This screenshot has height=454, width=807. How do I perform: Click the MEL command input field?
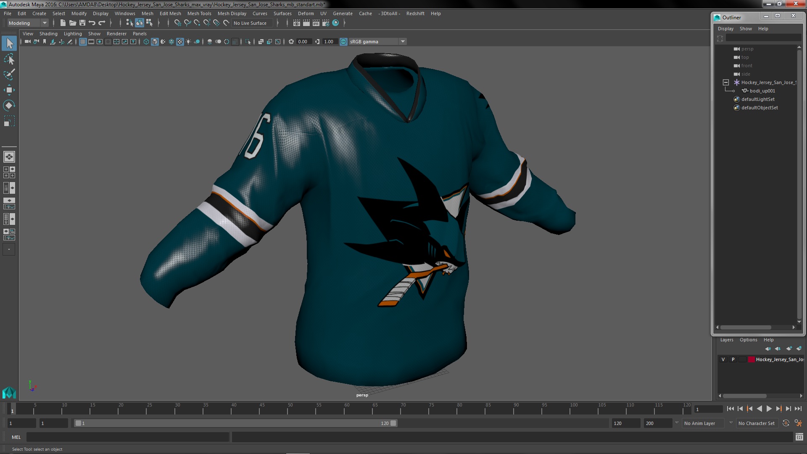tap(128, 437)
